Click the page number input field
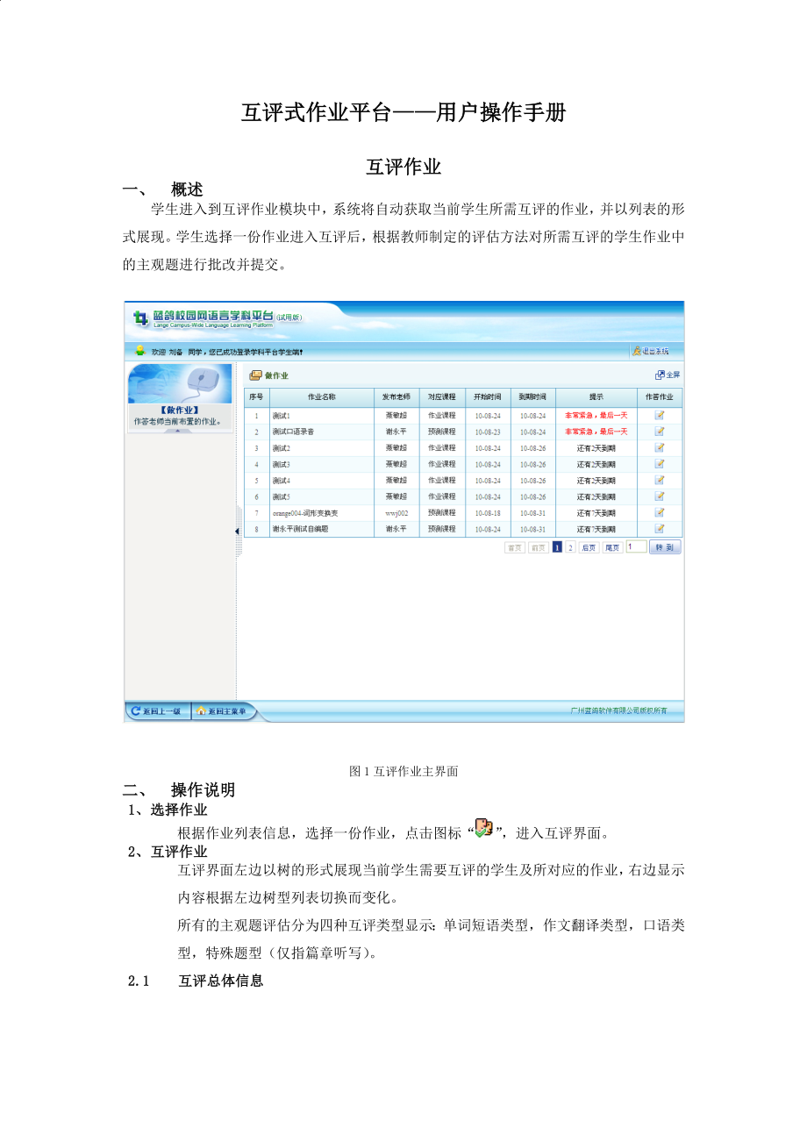807x1142 pixels. click(x=636, y=546)
